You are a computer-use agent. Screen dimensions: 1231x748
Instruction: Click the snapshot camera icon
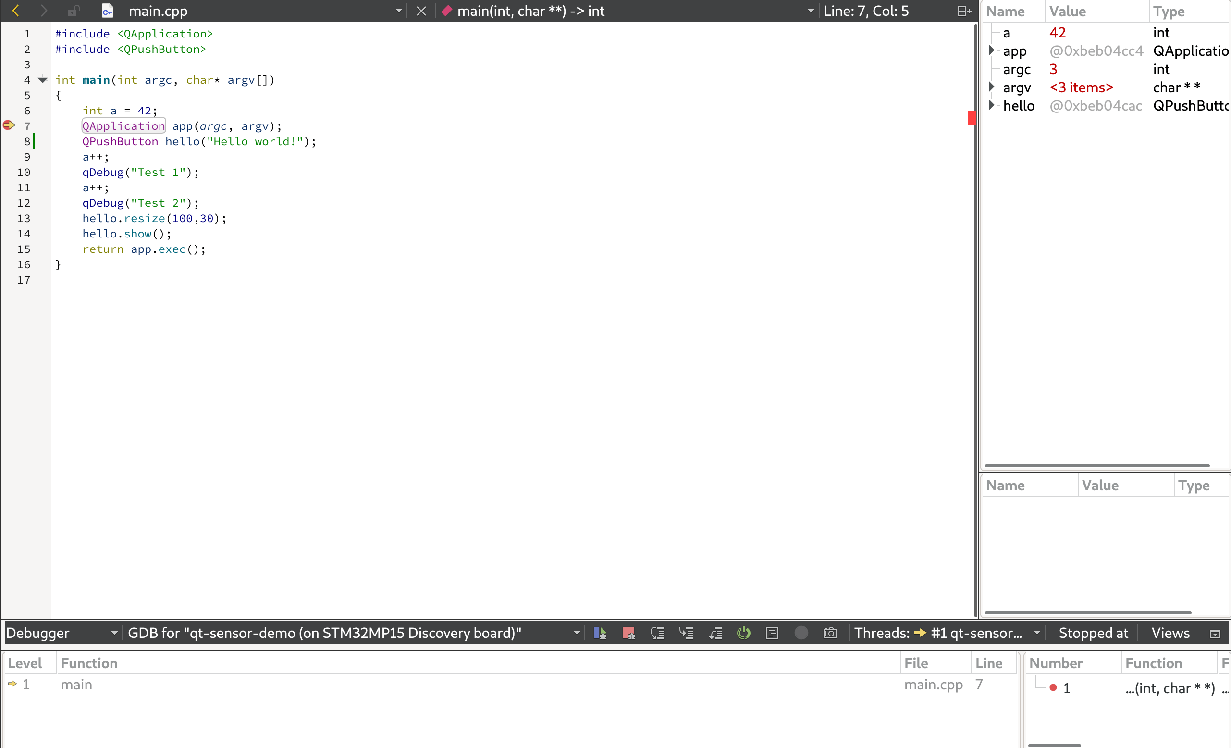point(830,633)
